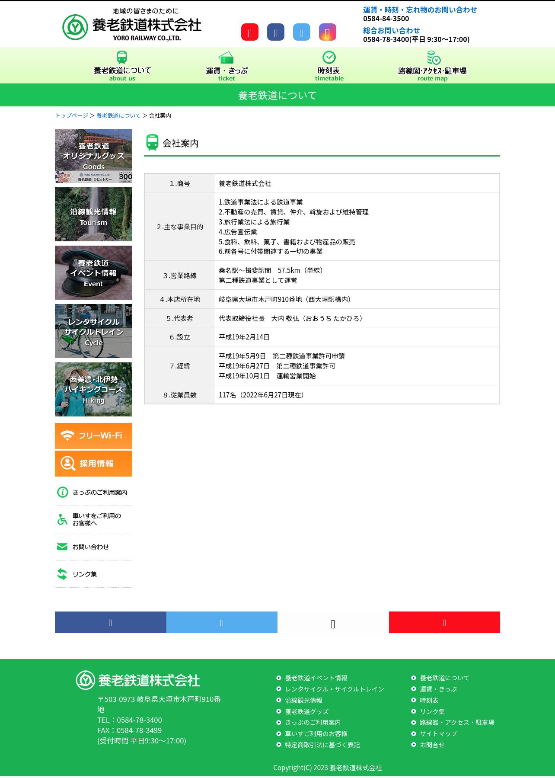
Task: Footer link 運賃・きっぷ
Action: pos(438,689)
